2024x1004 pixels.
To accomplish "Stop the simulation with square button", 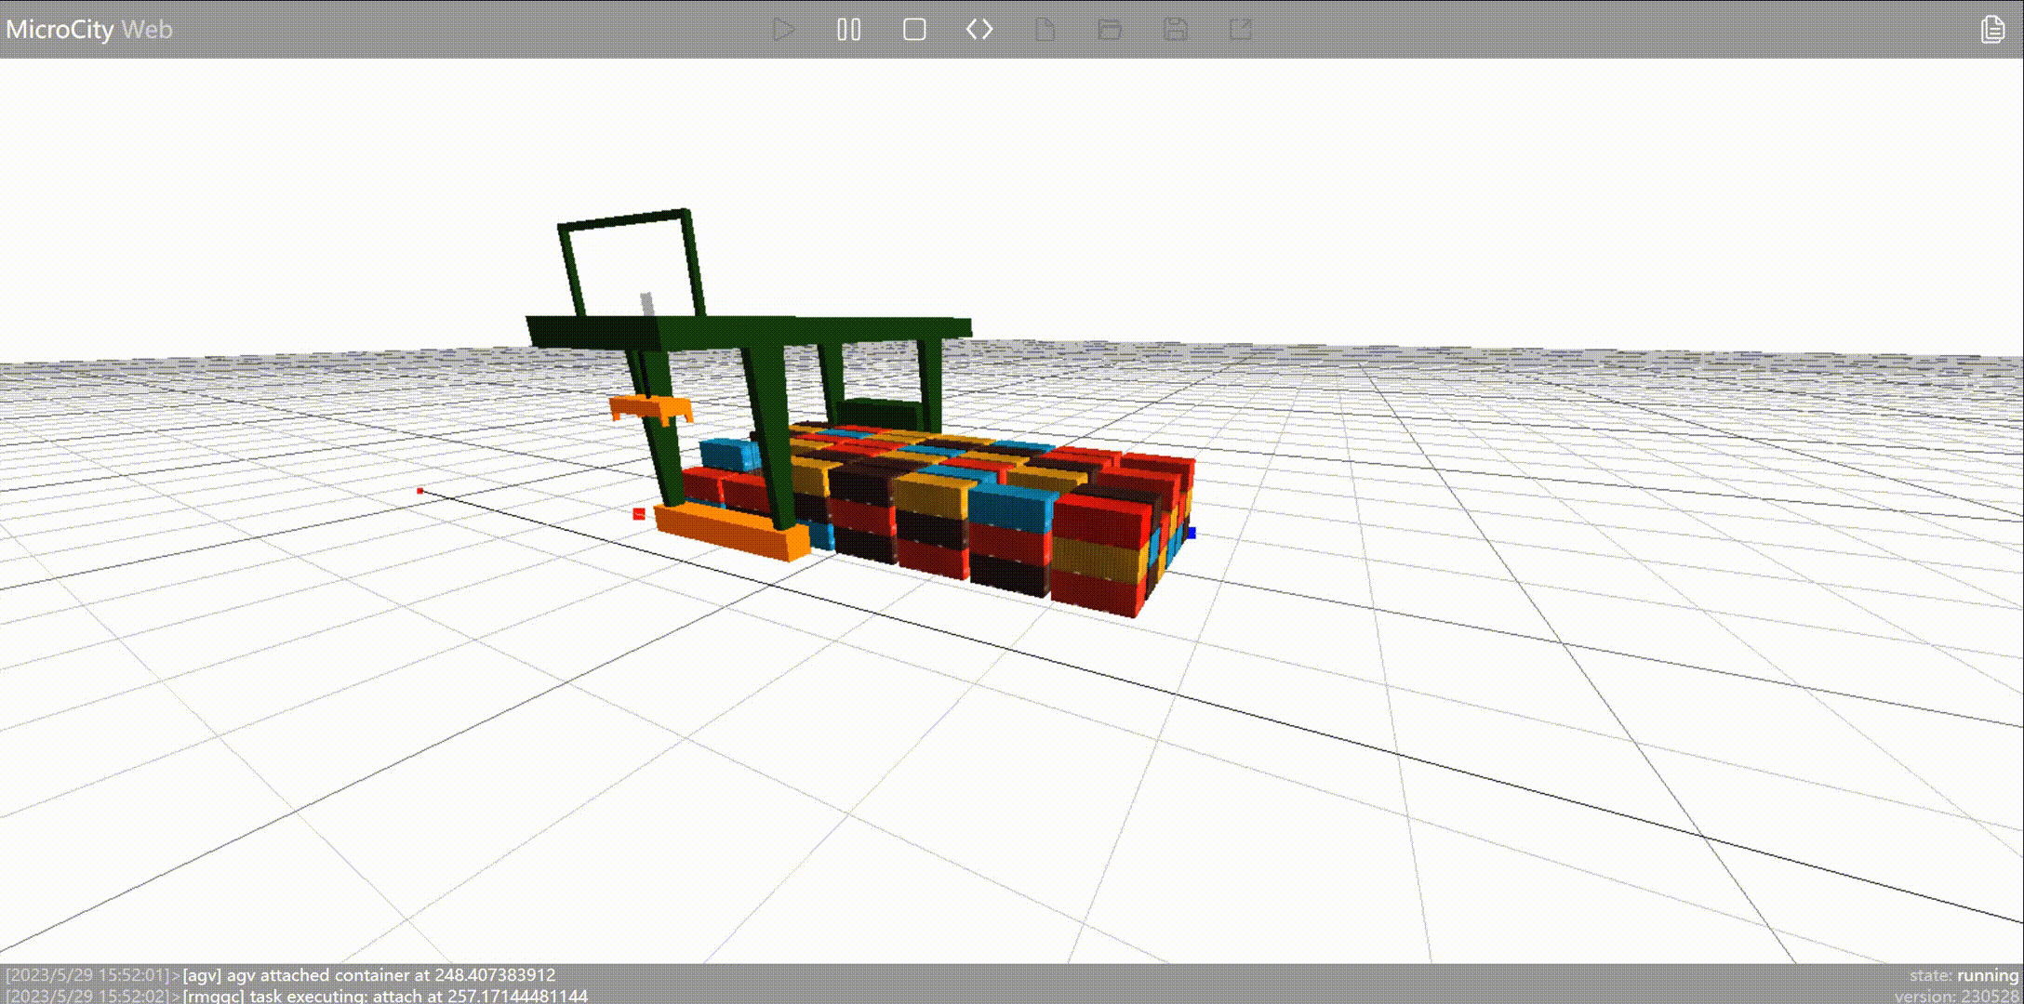I will click(x=914, y=30).
